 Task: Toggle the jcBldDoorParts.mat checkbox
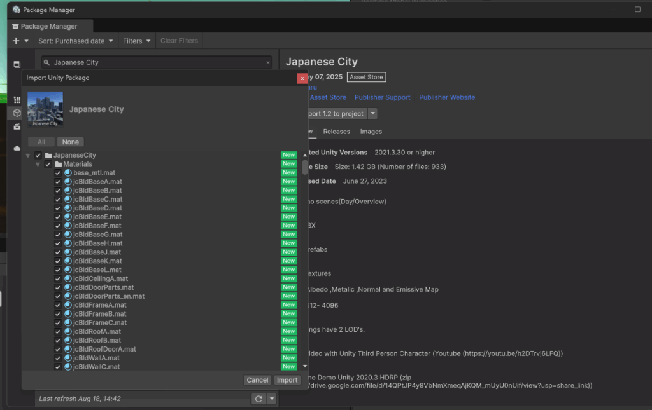click(58, 287)
